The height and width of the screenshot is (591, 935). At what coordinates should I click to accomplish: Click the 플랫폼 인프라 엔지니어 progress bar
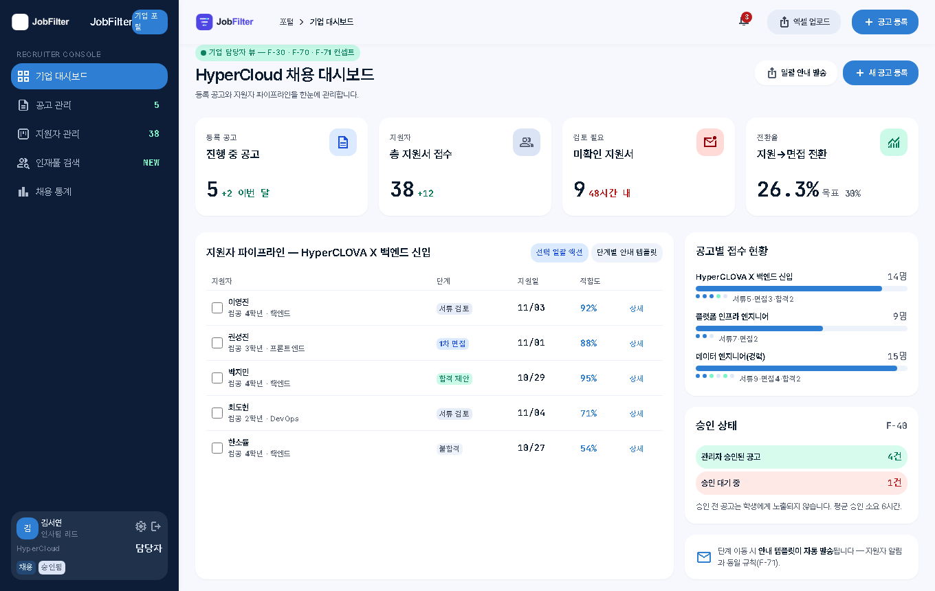point(802,328)
